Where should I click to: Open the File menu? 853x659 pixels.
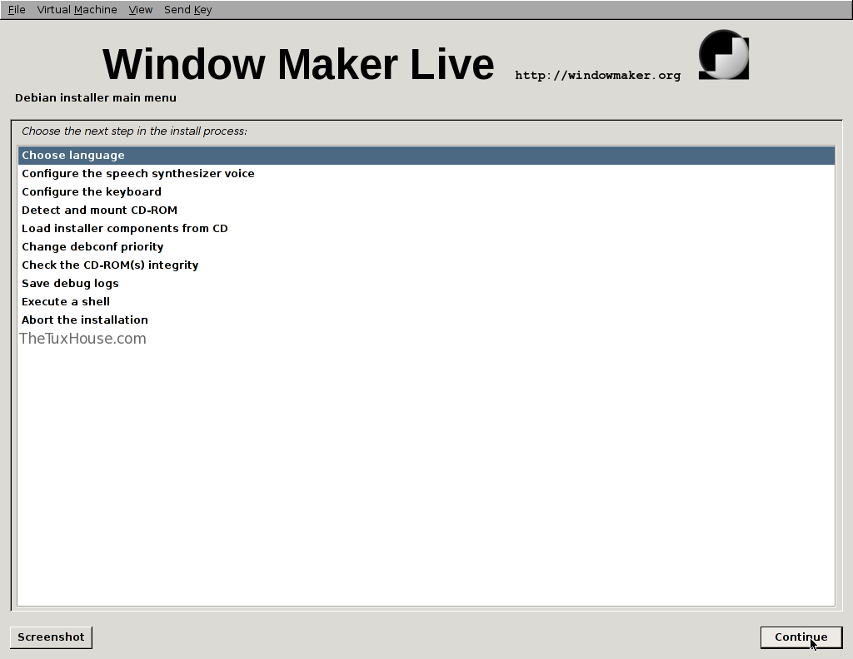(17, 10)
